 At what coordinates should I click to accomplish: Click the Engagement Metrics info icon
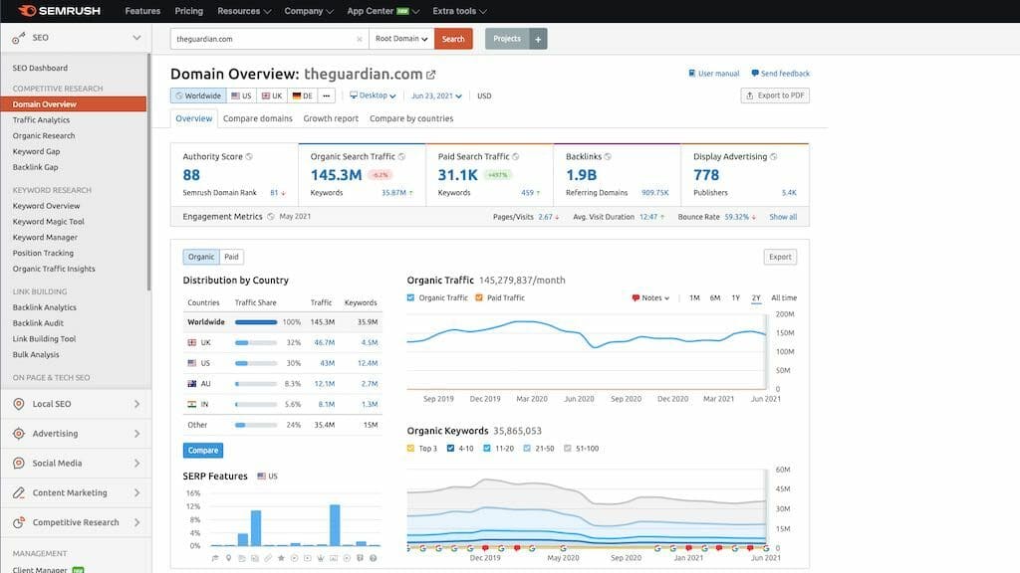coord(271,216)
